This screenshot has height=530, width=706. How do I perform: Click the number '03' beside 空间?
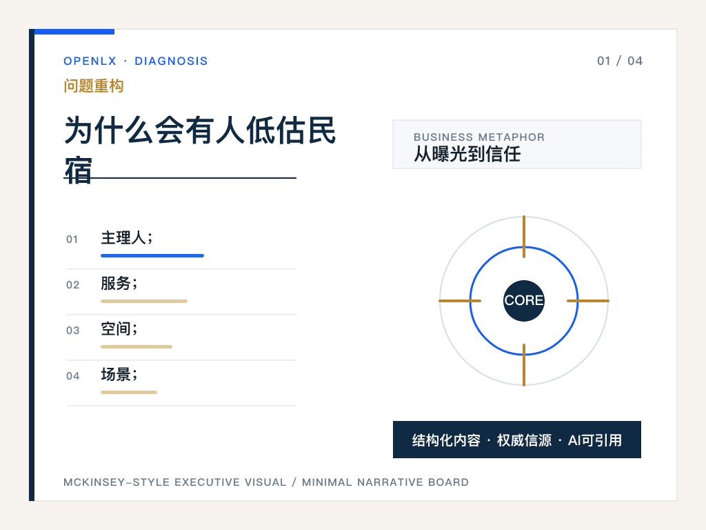[x=72, y=331]
